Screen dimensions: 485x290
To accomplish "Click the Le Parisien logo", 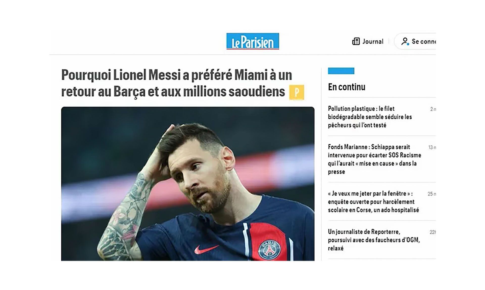I will coord(253,41).
